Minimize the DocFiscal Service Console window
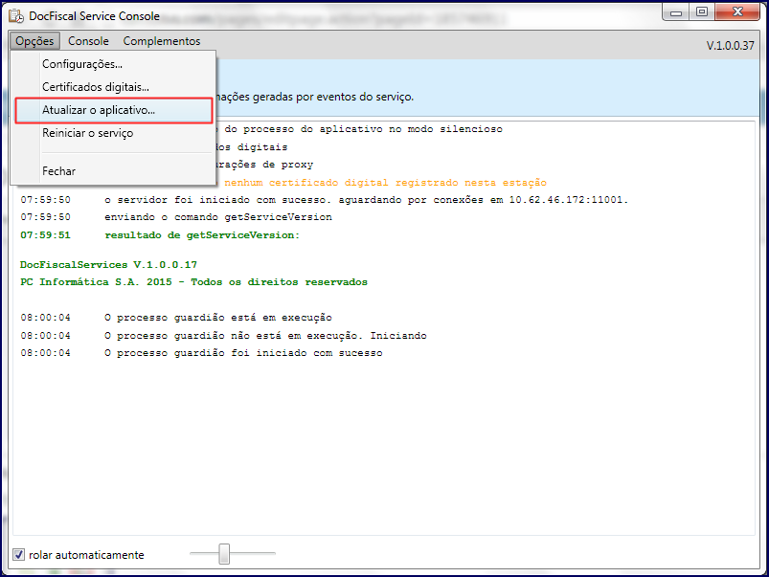Screen dimensions: 769x577 [676, 12]
